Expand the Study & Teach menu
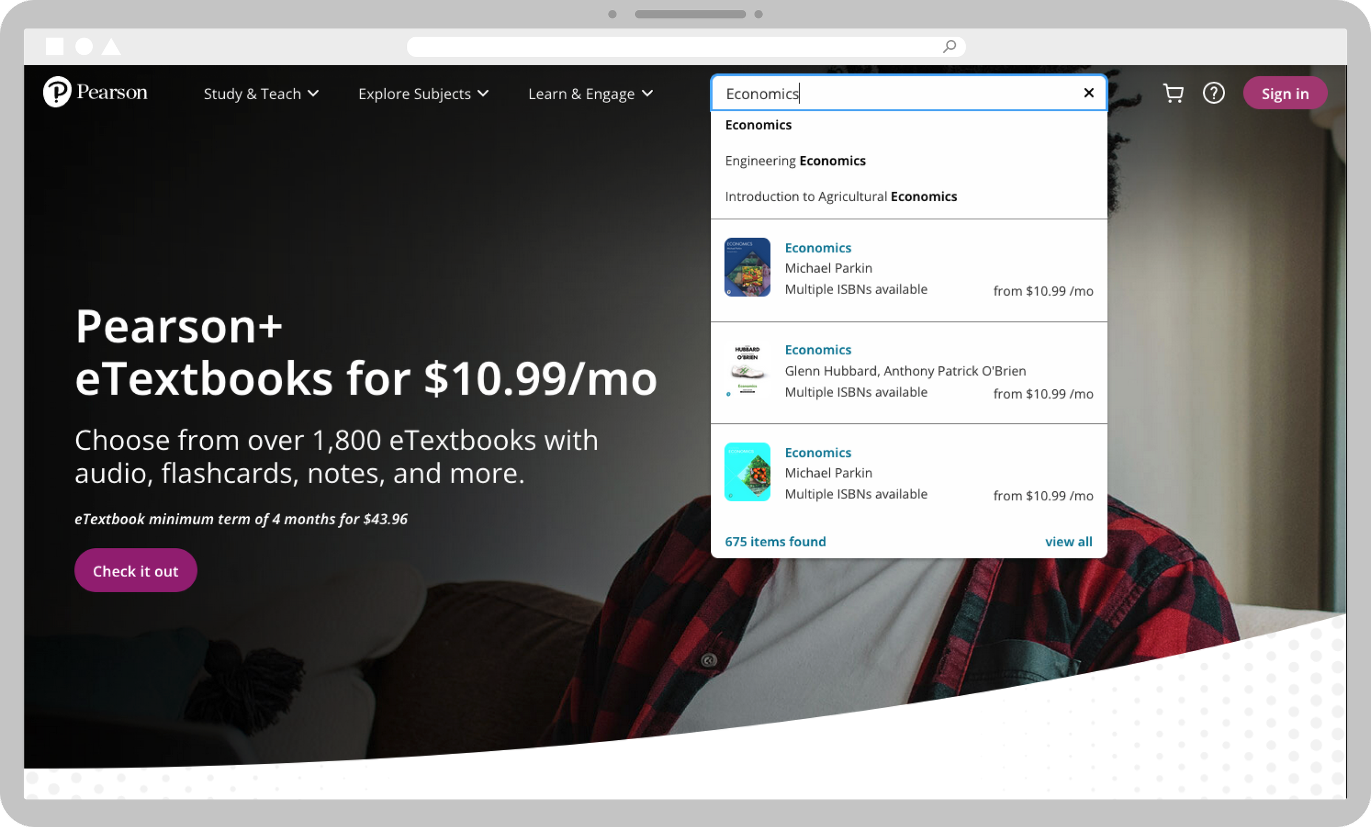This screenshot has height=827, width=1371. [261, 93]
